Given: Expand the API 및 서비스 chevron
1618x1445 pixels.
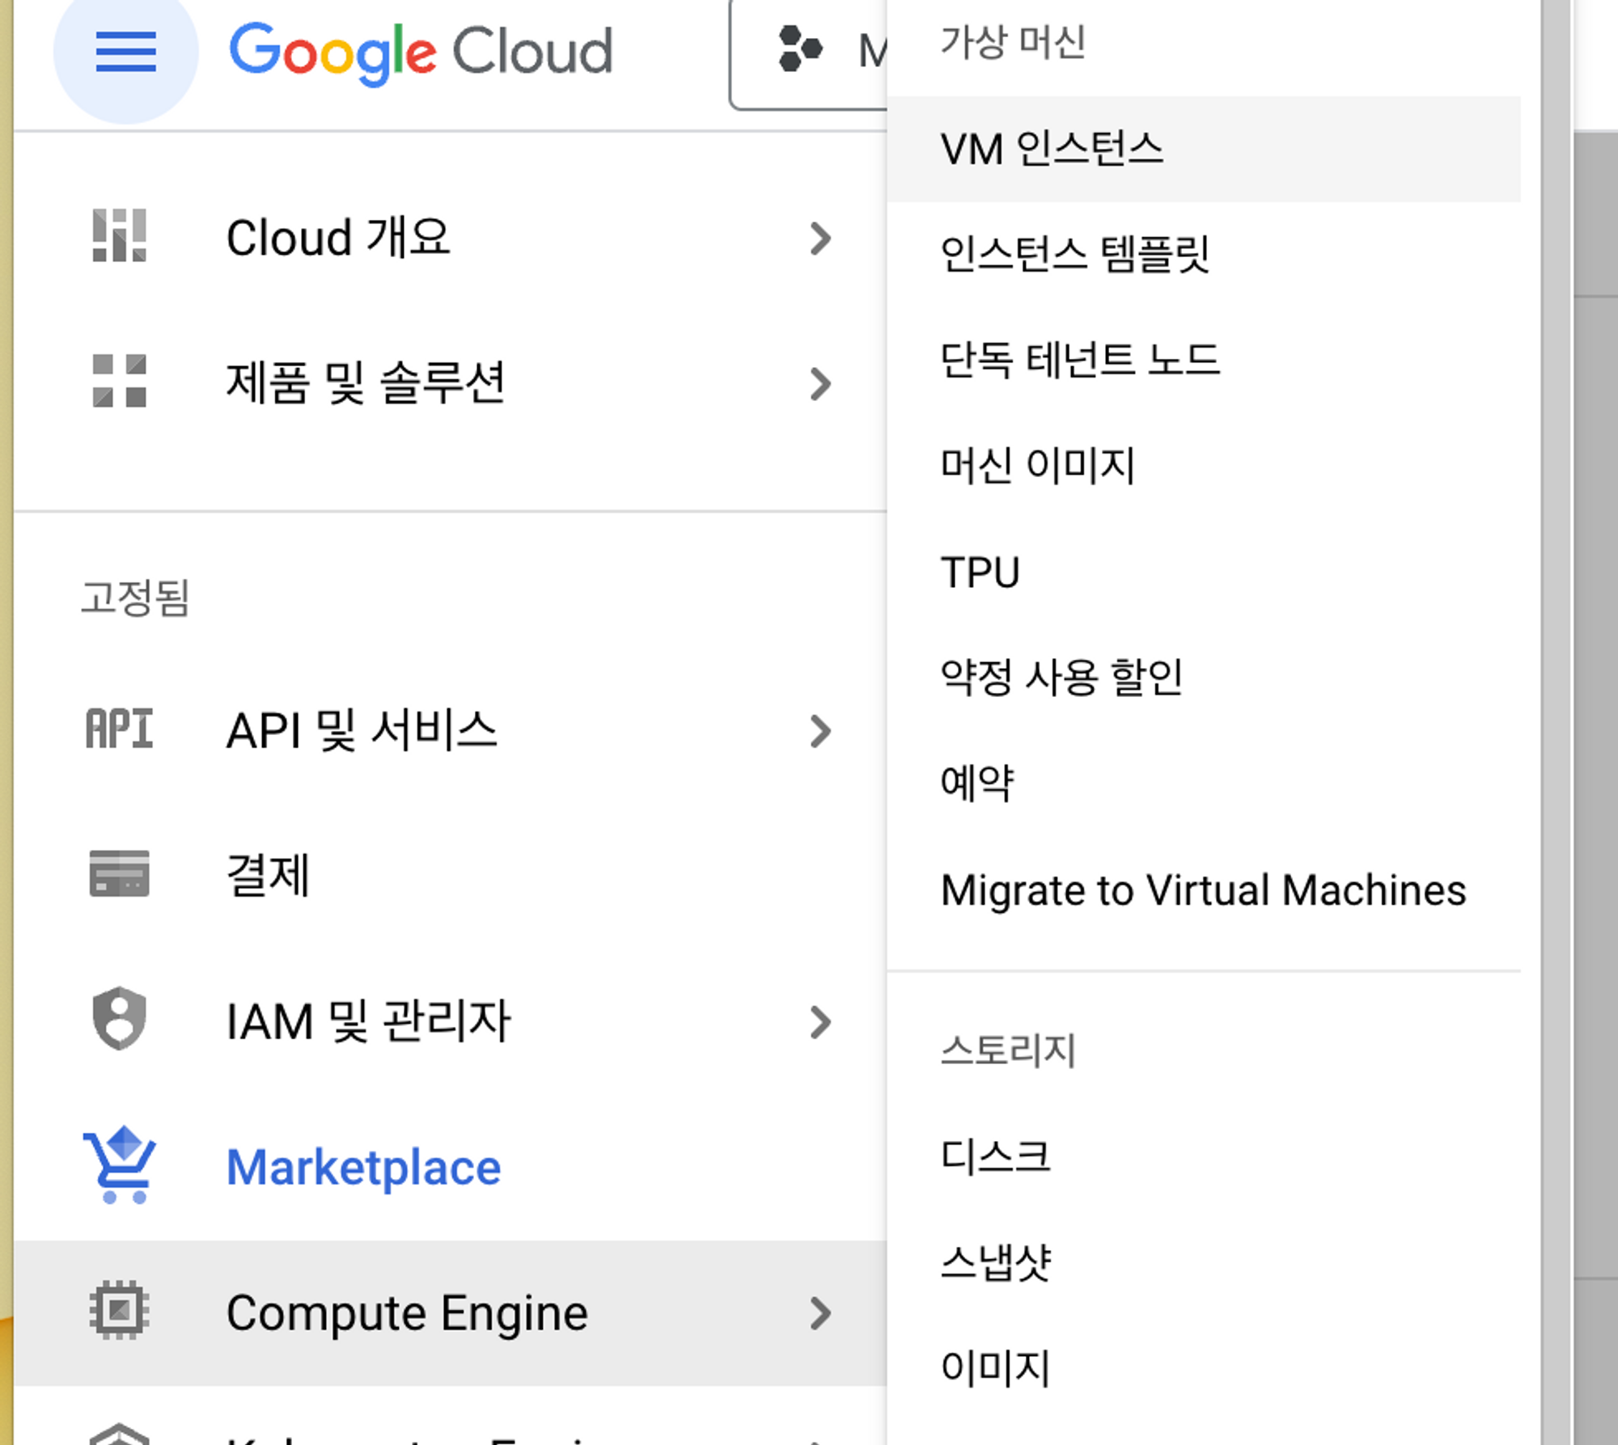Looking at the screenshot, I should point(820,731).
